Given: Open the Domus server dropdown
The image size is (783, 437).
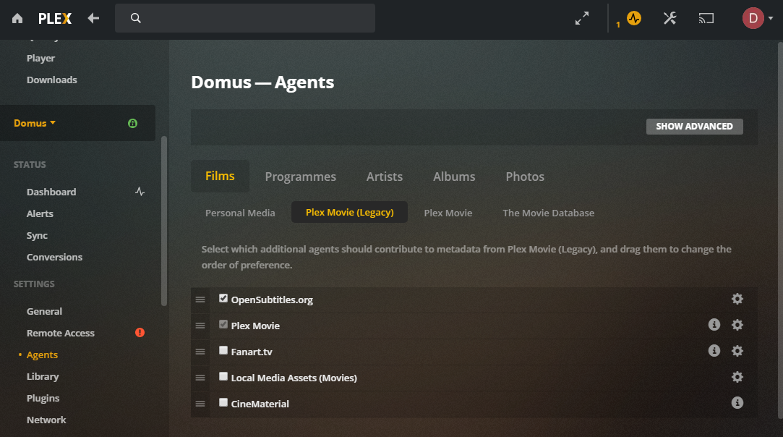Looking at the screenshot, I should [x=35, y=123].
